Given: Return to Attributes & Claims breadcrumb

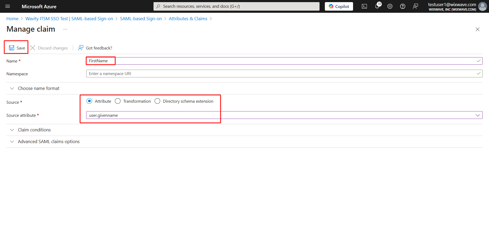Looking at the screenshot, I should [188, 19].
